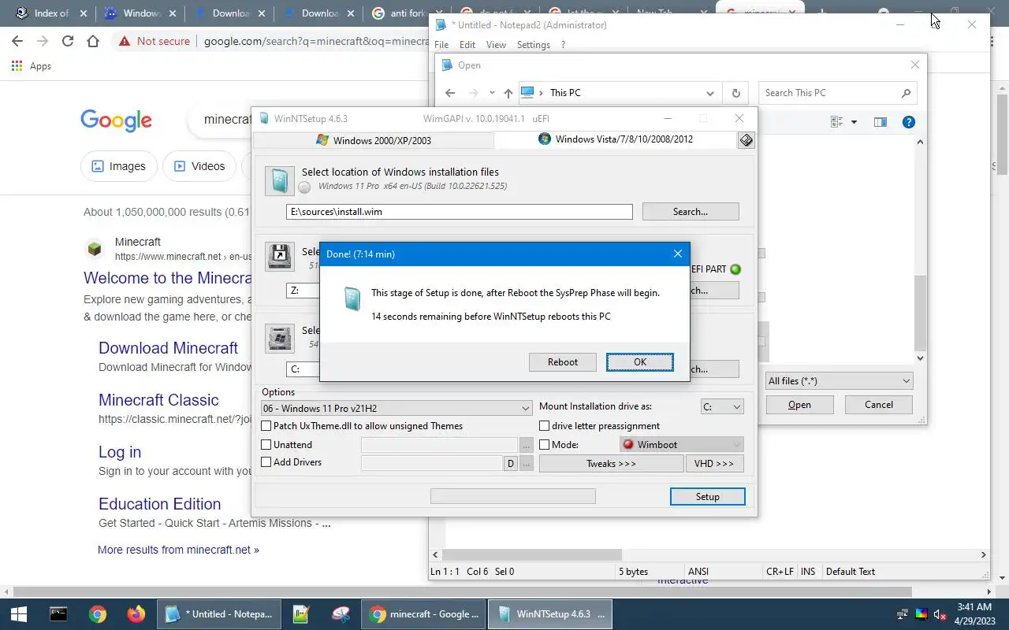The height and width of the screenshot is (630, 1009).
Task: Click More results from minecraft.net
Action: coord(178,550)
